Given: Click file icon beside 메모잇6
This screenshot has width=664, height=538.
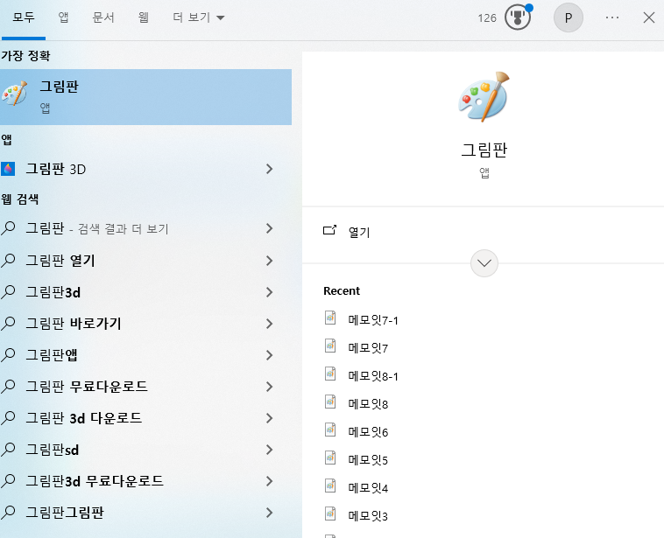Looking at the screenshot, I should point(330,430).
